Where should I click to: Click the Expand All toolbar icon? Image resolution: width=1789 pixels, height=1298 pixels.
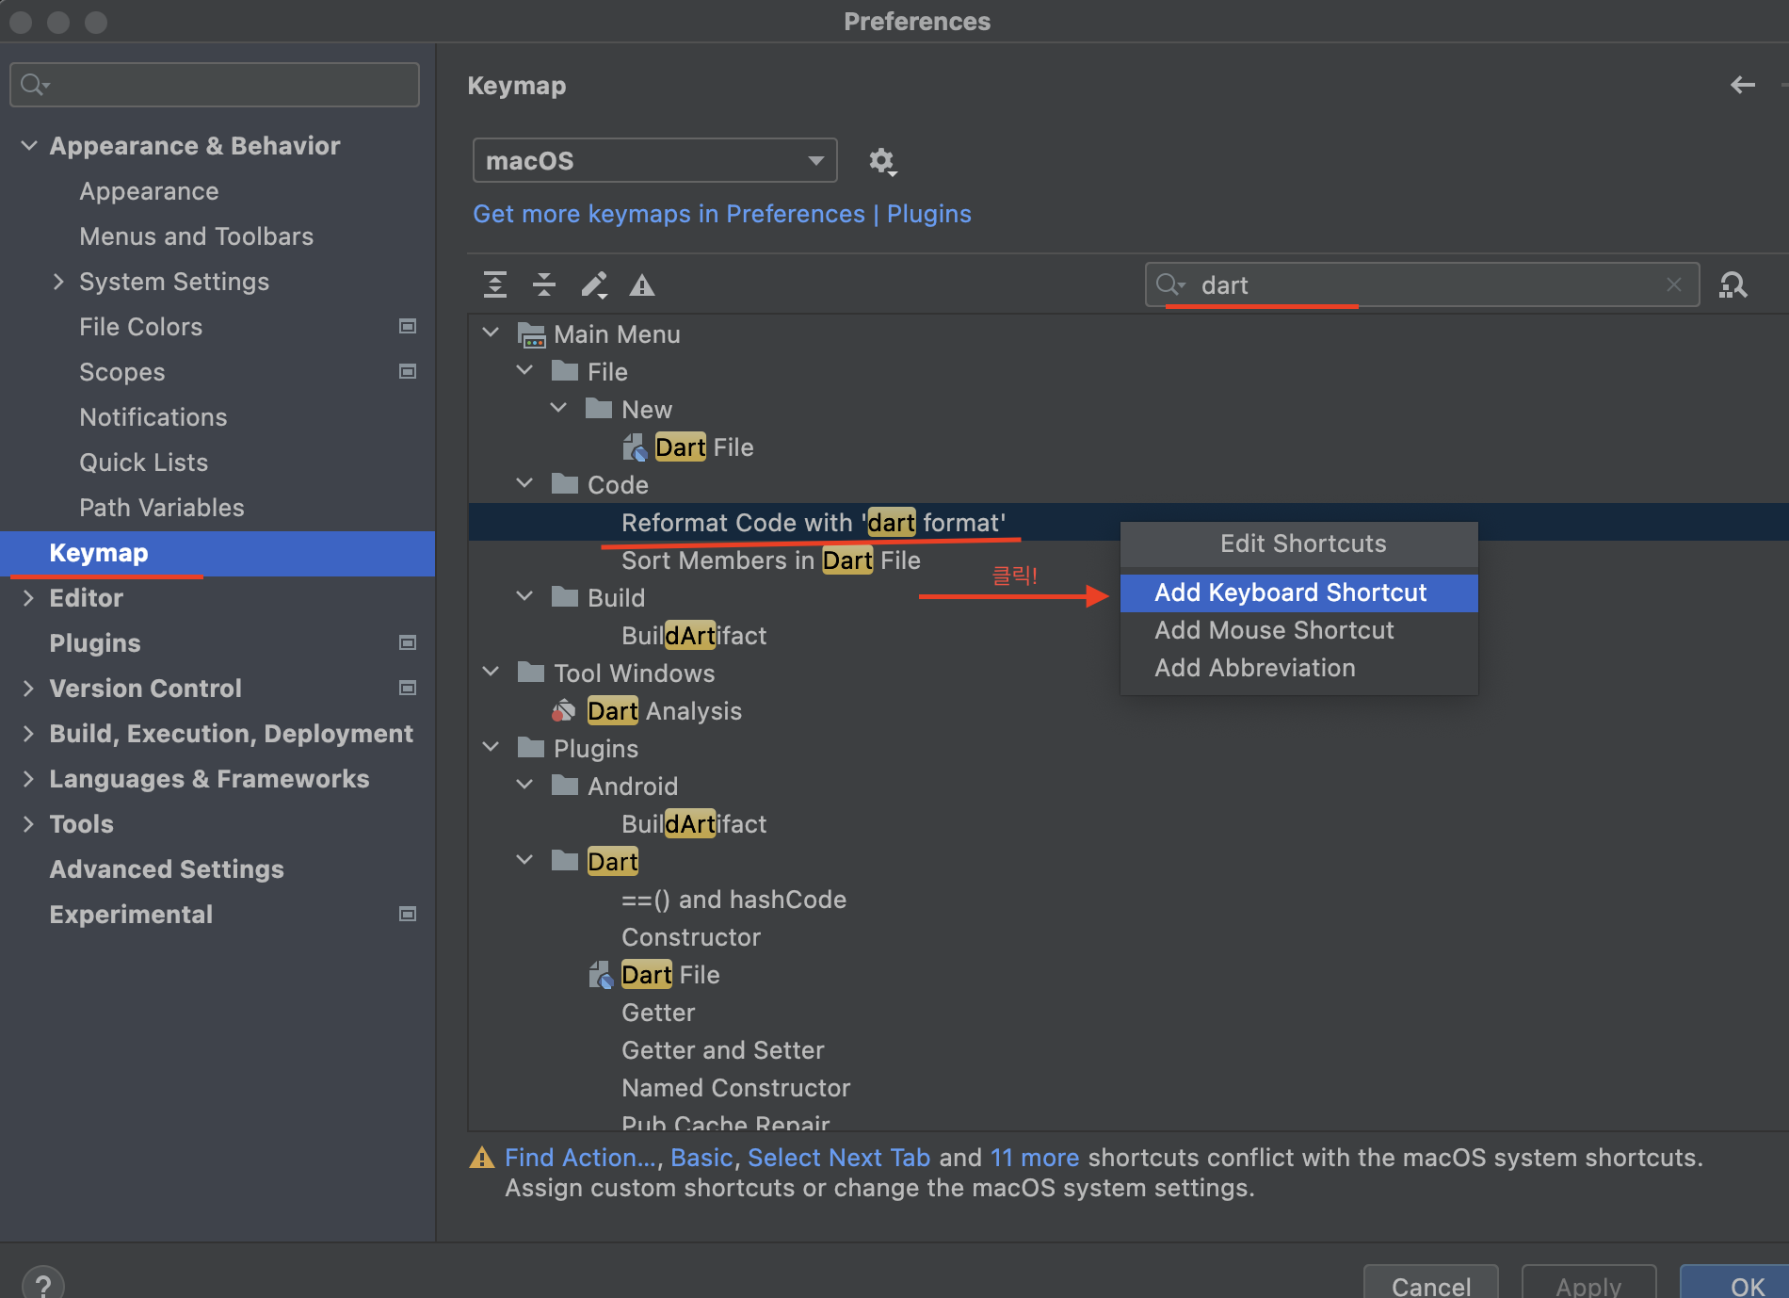pos(495,284)
